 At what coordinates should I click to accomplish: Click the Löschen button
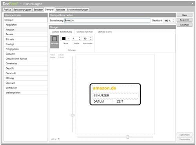pyautogui.click(x=185, y=25)
